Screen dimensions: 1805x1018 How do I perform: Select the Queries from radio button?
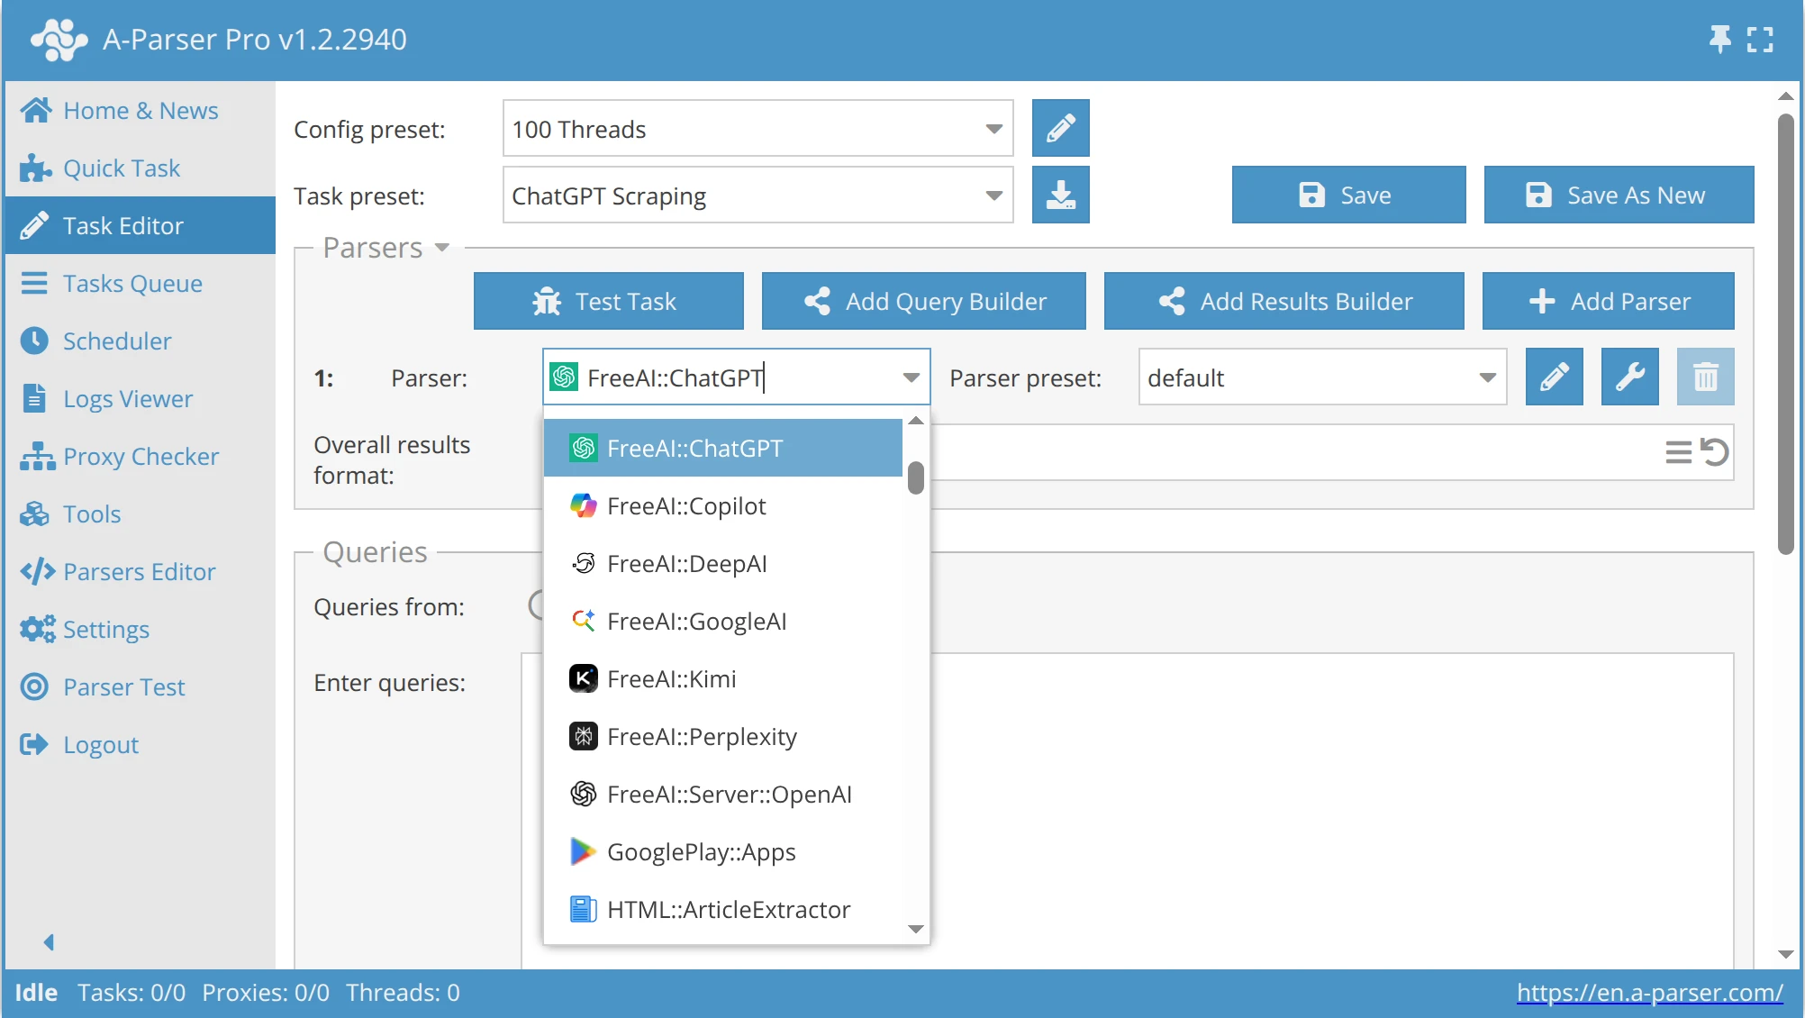pos(540,606)
